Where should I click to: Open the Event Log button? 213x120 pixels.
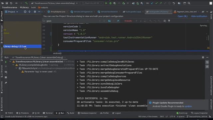182,113
